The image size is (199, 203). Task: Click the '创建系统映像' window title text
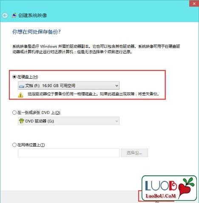coord(33,15)
